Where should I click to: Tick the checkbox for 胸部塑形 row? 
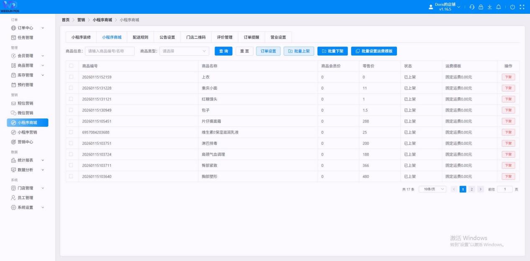click(x=71, y=176)
